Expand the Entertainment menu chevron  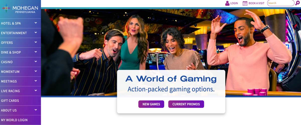(x=36, y=32)
